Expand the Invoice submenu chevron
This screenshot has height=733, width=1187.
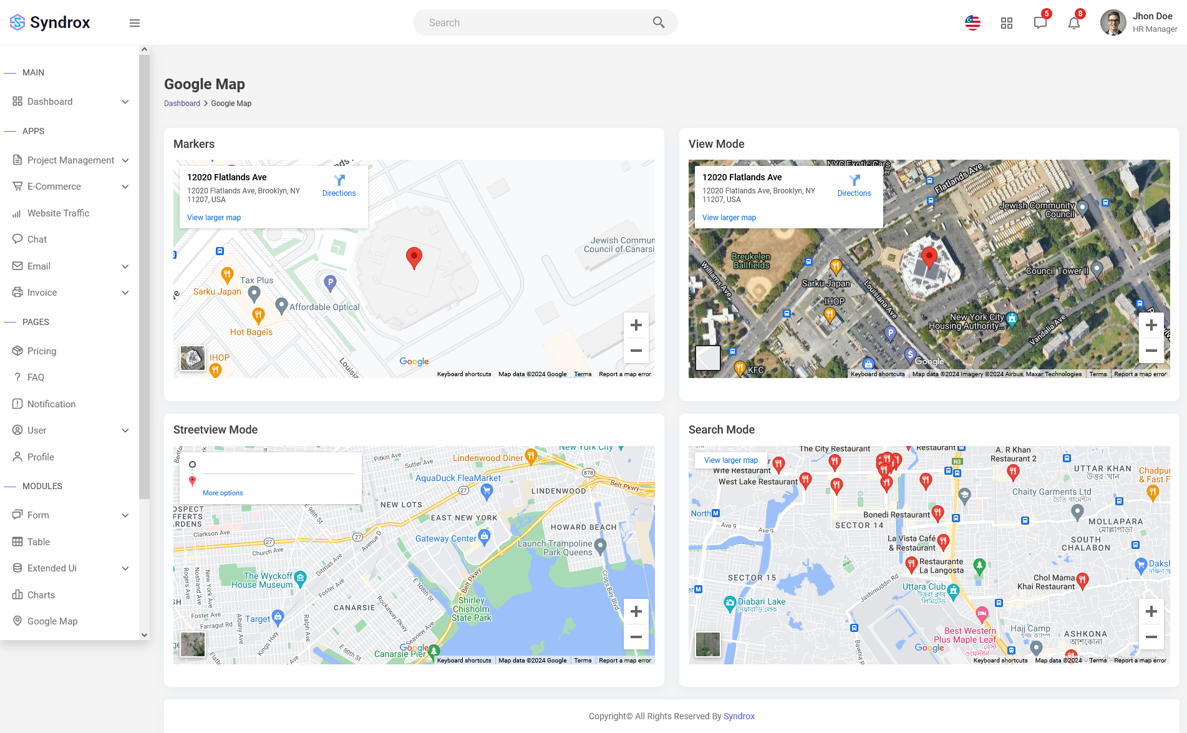pyautogui.click(x=125, y=293)
